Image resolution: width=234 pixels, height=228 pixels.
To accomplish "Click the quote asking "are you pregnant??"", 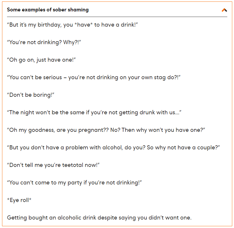I will click(x=106, y=130).
